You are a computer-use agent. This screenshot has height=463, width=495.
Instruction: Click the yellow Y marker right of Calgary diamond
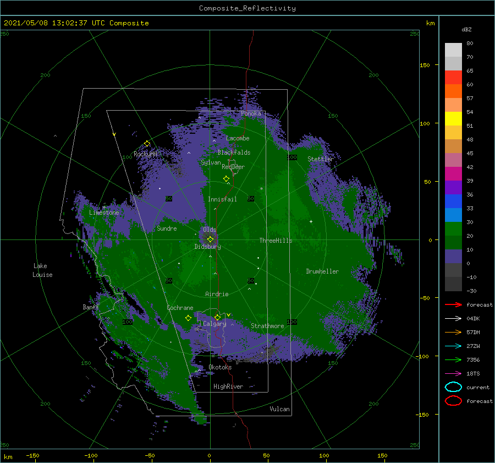228,315
